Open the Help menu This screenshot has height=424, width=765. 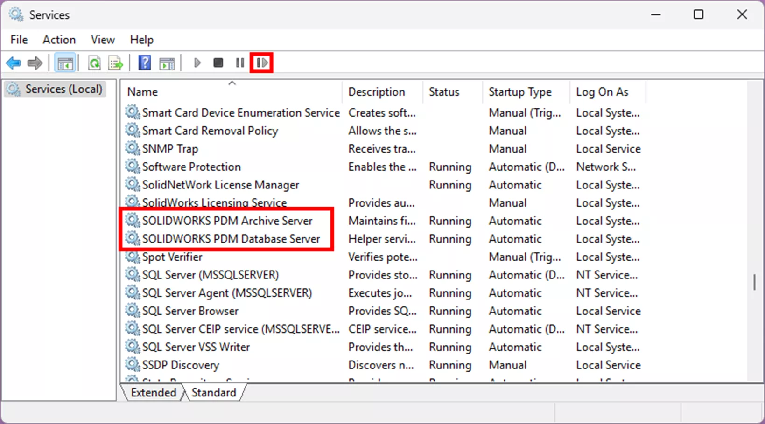point(141,40)
